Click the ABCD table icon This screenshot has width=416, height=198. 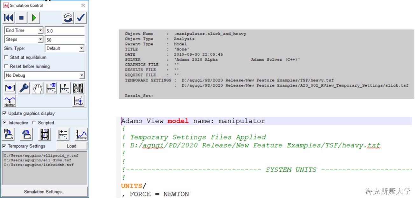[78, 89]
